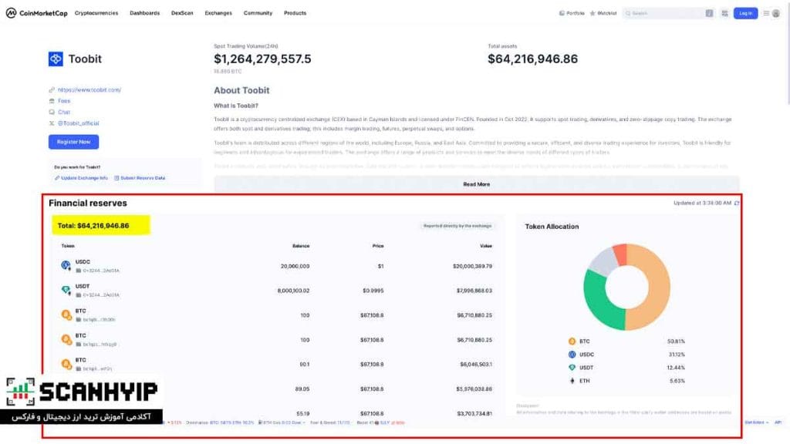Click ETH icon in Token Allocation legend
The image size is (790, 444).
coord(572,381)
